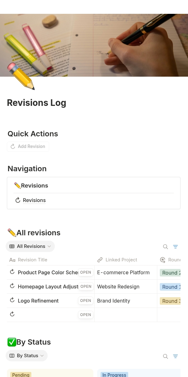Click the empty row's OPEN button
Viewport: 188px width, 377px height.
coord(86,315)
